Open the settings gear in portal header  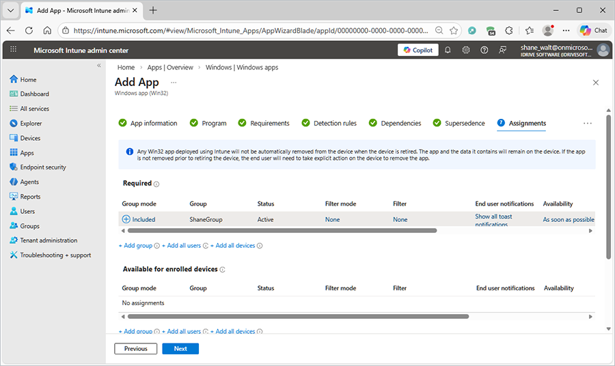tap(466, 50)
